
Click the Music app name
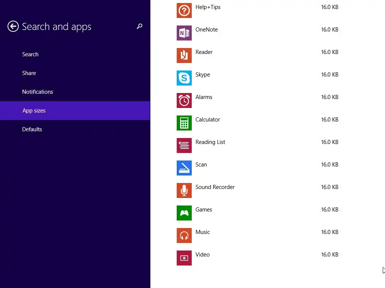203,232
